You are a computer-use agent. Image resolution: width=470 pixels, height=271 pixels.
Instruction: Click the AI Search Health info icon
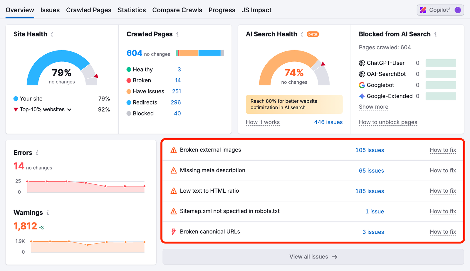pyautogui.click(x=302, y=34)
